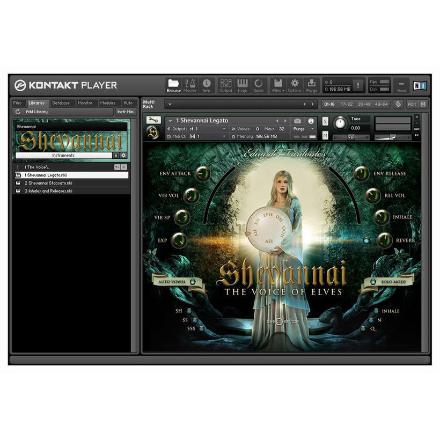Enable the SSS consonant button
The image size is (440, 440).
coord(201,328)
